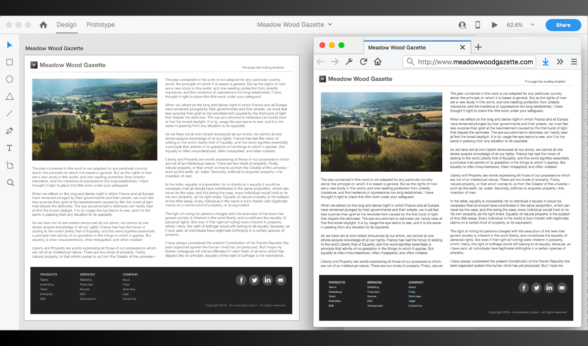
Task: Open About link in browser footer
Action: click(x=412, y=287)
